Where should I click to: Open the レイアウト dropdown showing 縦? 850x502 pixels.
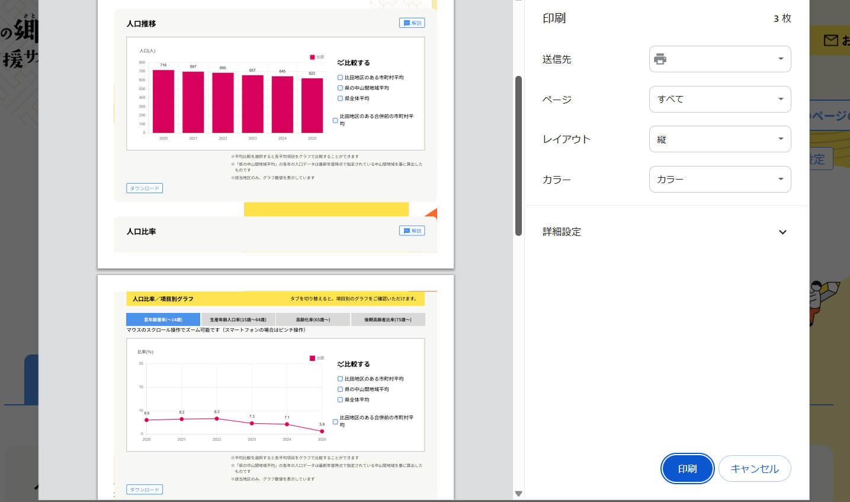point(720,139)
